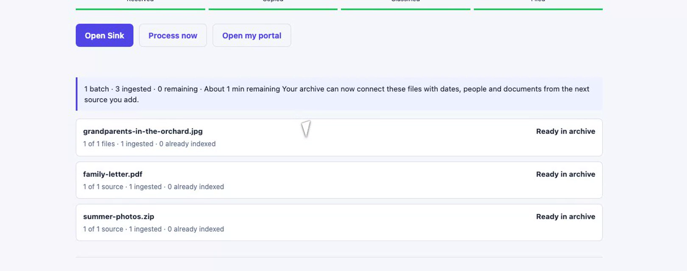
Task: Click the summer-photos.zip file name
Action: [x=119, y=216]
